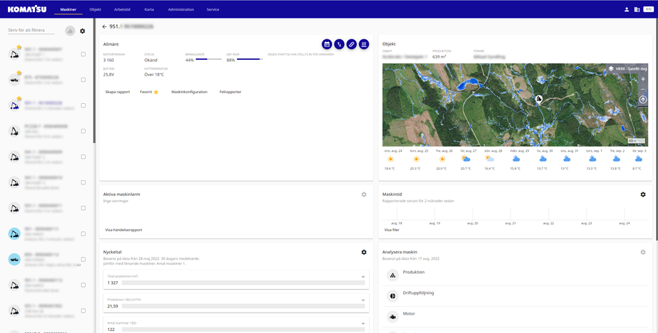
Task: Open Nyckeltal settings gear
Action: coord(364,252)
